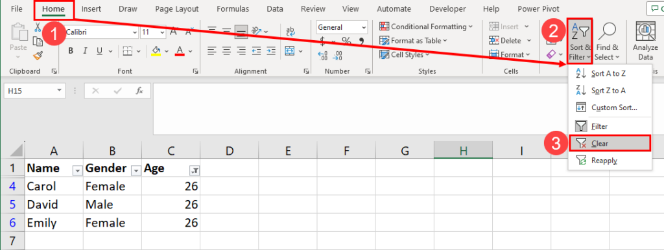Select Clear in Sort & Filter menu
The image size is (664, 250).
(610, 143)
